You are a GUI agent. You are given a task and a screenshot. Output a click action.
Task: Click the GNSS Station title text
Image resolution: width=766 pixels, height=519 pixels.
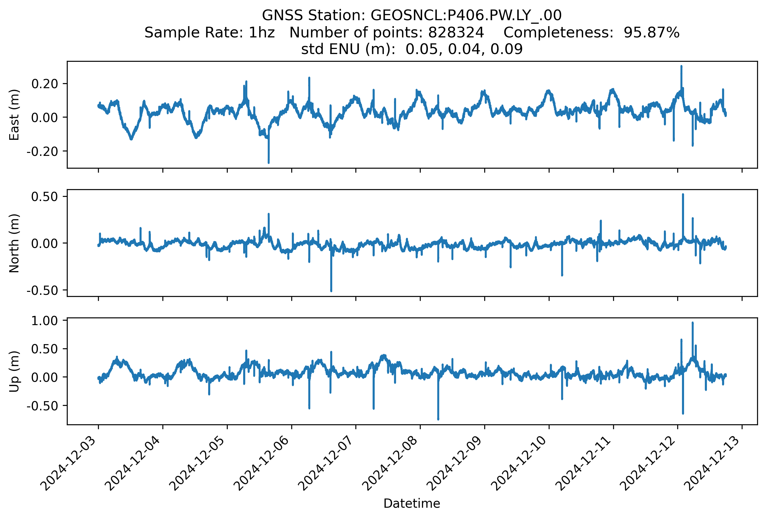412,15
